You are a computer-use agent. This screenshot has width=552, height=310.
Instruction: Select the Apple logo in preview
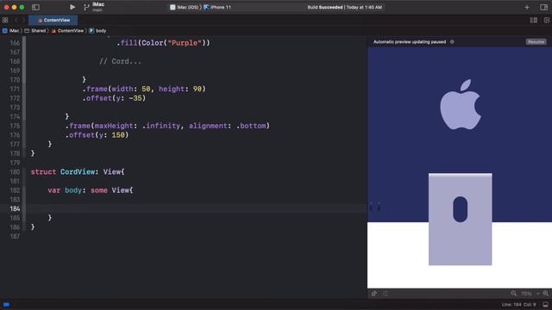461,104
